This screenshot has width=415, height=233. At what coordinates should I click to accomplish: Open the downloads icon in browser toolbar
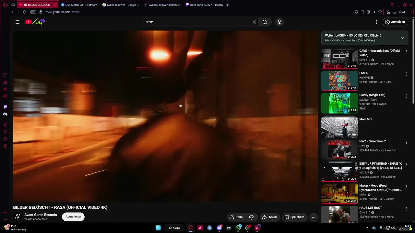point(394,12)
